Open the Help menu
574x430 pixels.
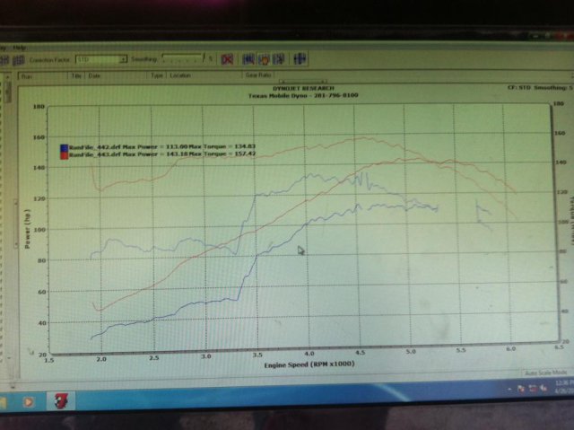pyautogui.click(x=19, y=47)
